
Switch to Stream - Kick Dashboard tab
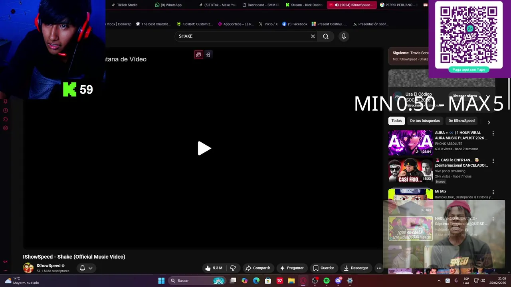(304, 5)
